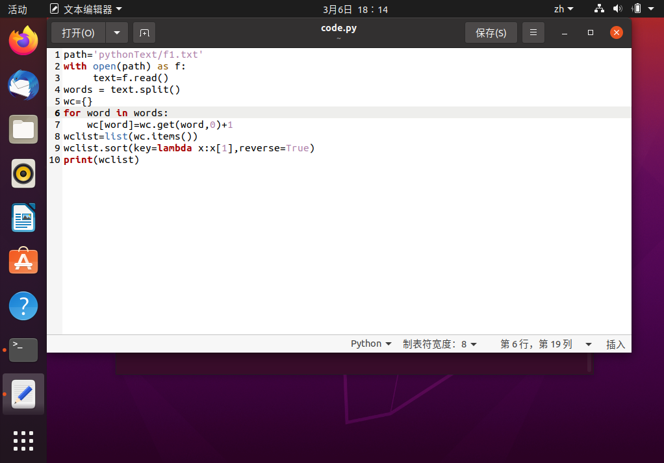
Task: Expand the system menu arrow
Action: pyautogui.click(x=651, y=8)
